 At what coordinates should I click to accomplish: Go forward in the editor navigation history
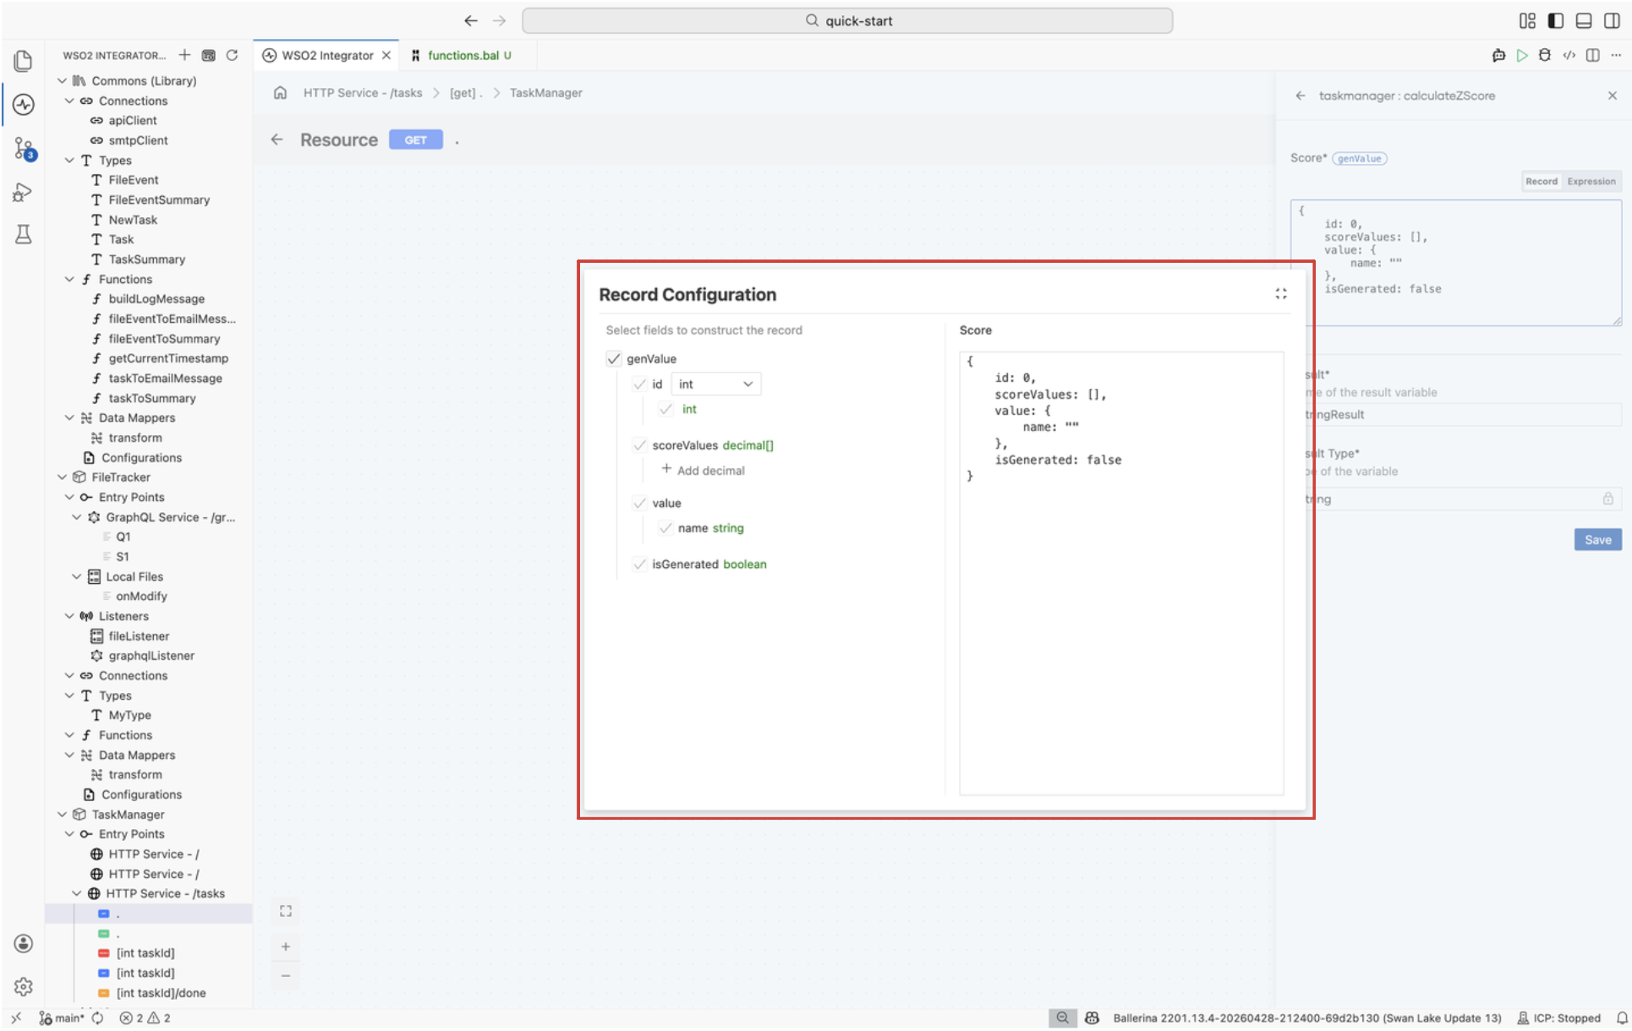tap(500, 21)
